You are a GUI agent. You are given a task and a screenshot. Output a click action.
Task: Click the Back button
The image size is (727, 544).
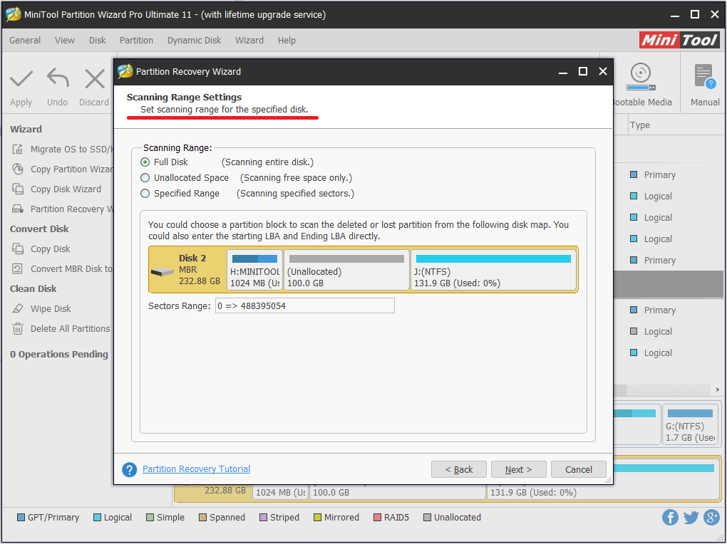coord(458,469)
